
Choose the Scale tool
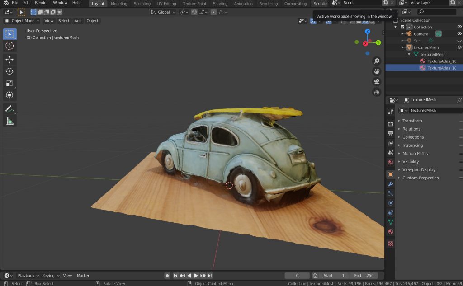[9, 83]
